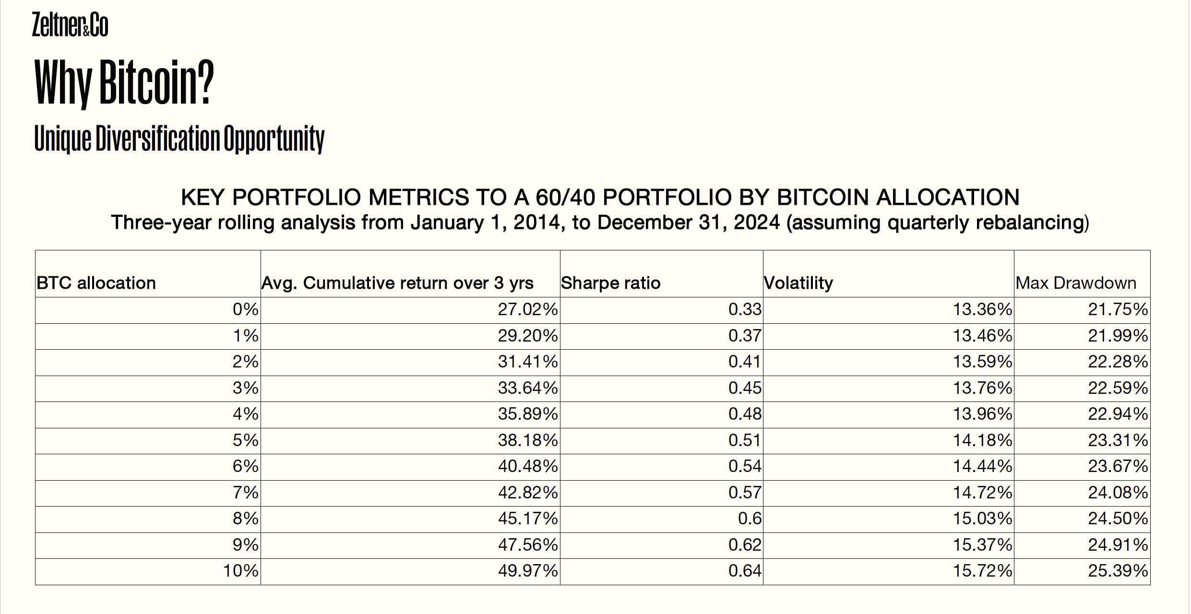1191x614 pixels.
Task: Click the three-year rolling analysis subtitle
Action: (600, 223)
